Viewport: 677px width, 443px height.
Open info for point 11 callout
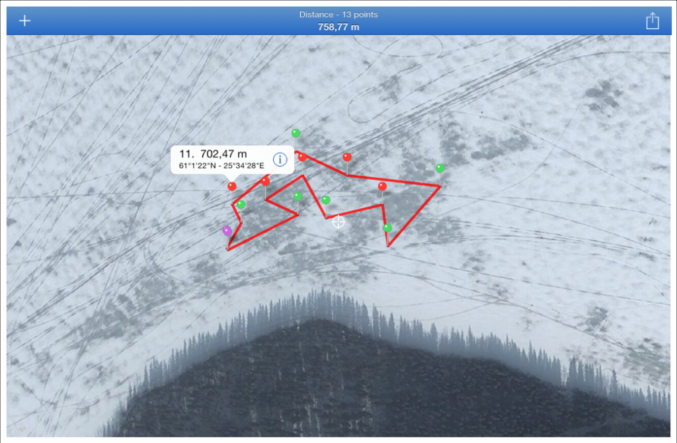tap(280, 160)
